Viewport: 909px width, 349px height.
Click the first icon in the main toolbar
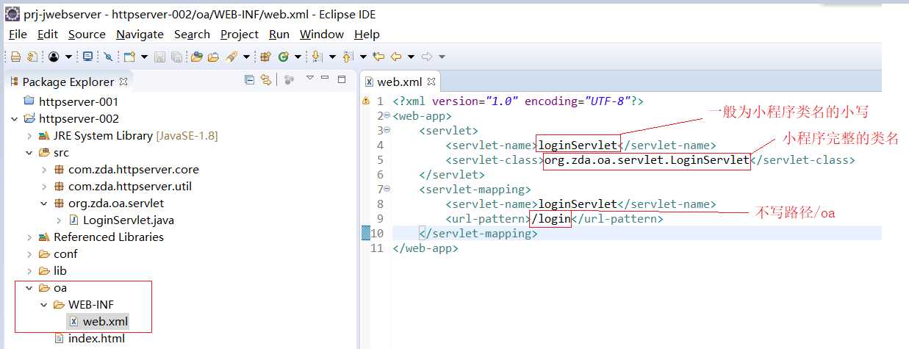tap(15, 57)
